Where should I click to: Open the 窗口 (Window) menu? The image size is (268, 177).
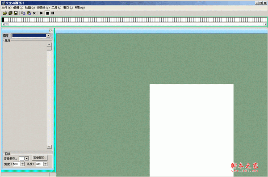[x=68, y=8]
